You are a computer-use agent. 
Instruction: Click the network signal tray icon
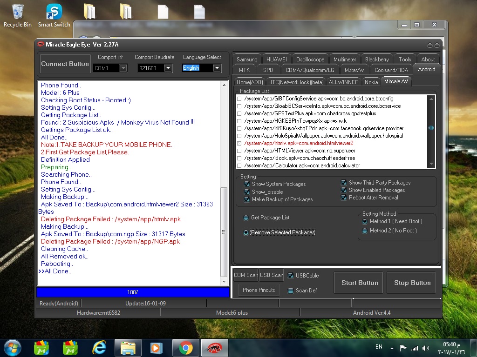(414, 348)
